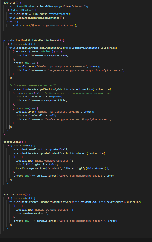Click the comment 'Получаем данные секции по ID'
Viewport: 152px width, 242px height.
click(33, 85)
